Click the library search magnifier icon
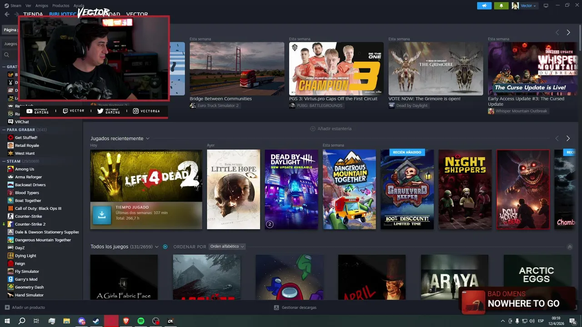This screenshot has height=327, width=582. click(x=7, y=55)
